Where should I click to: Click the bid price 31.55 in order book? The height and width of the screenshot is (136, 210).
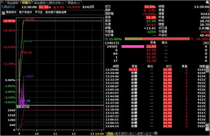151,47
